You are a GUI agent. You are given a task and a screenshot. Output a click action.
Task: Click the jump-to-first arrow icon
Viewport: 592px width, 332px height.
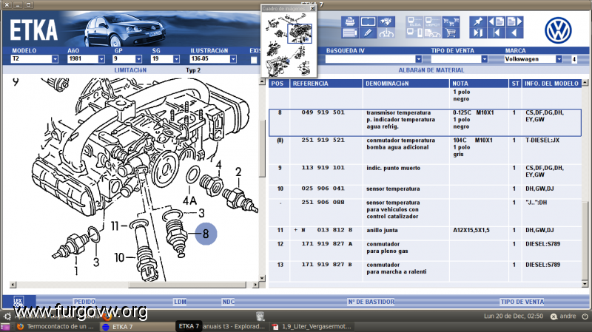click(x=496, y=33)
